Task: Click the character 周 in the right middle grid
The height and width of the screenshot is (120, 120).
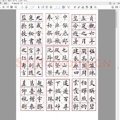Action: coord(84,73)
